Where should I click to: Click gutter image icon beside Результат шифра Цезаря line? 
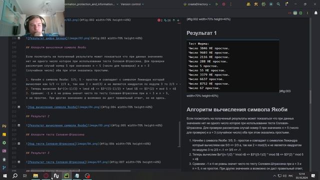(x=19, y=38)
